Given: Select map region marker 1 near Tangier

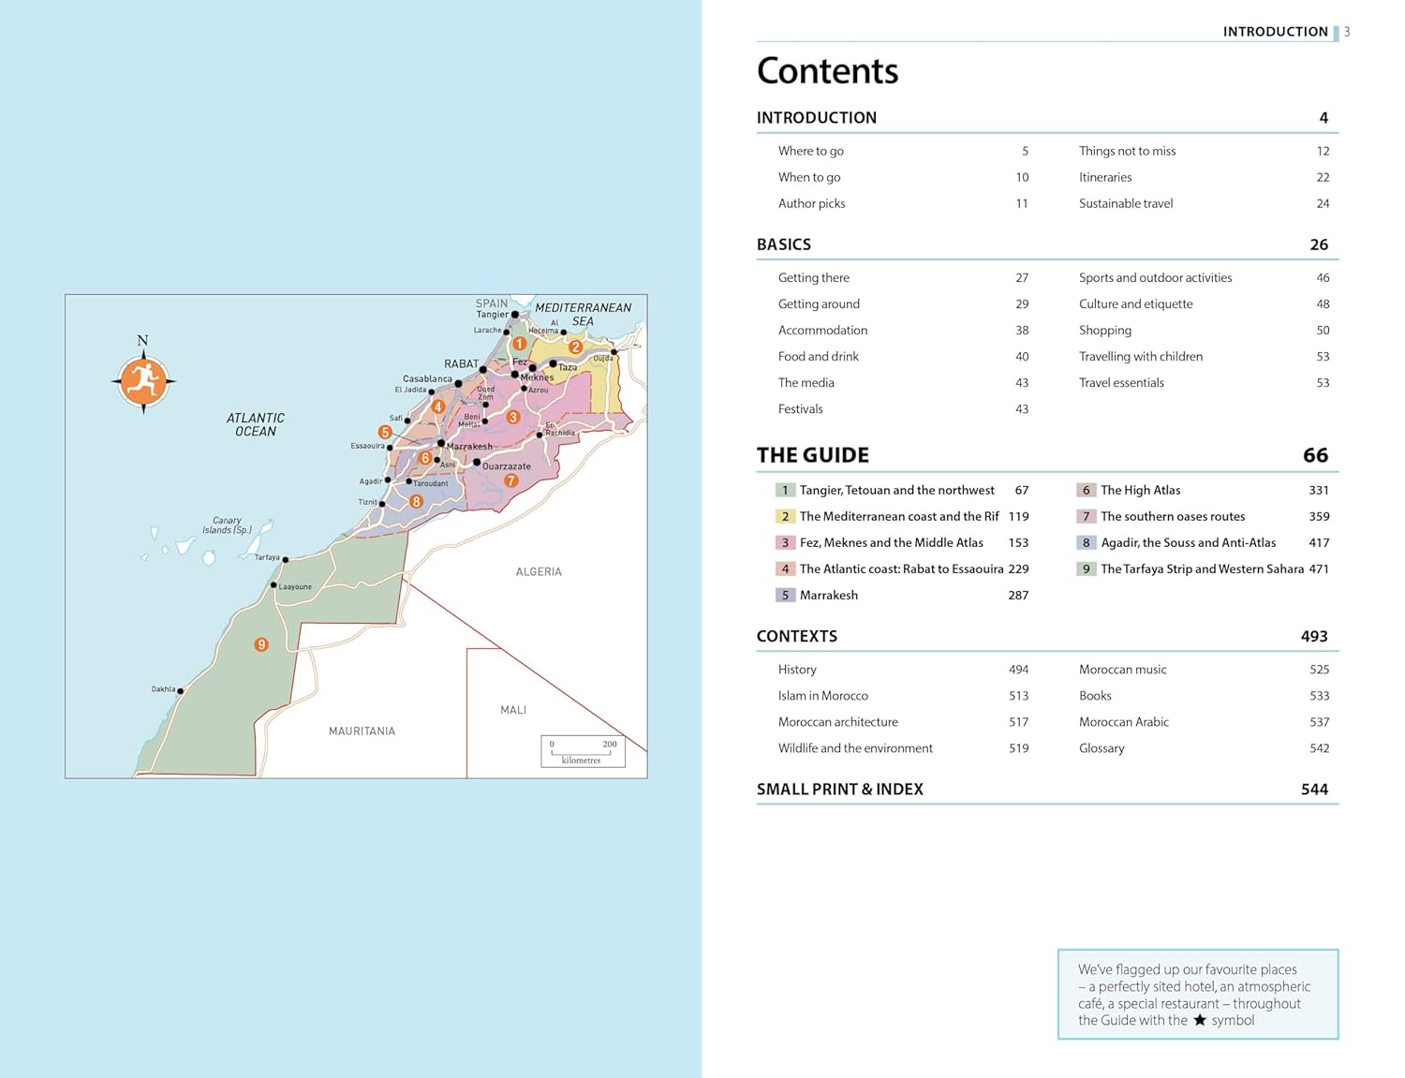Looking at the screenshot, I should coord(519,344).
